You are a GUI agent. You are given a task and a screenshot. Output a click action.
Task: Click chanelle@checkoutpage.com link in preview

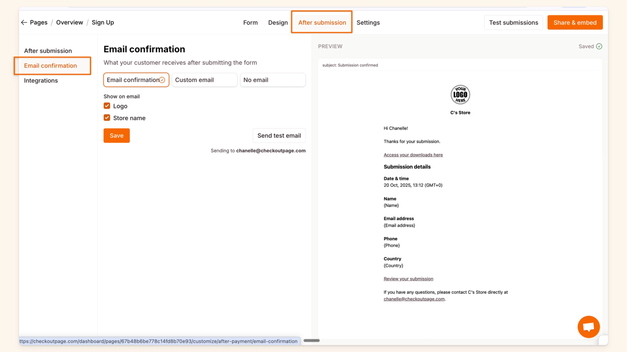point(414,299)
